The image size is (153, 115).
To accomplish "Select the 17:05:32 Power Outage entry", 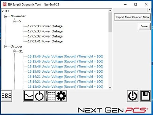I will pyautogui.click(x=45, y=36).
